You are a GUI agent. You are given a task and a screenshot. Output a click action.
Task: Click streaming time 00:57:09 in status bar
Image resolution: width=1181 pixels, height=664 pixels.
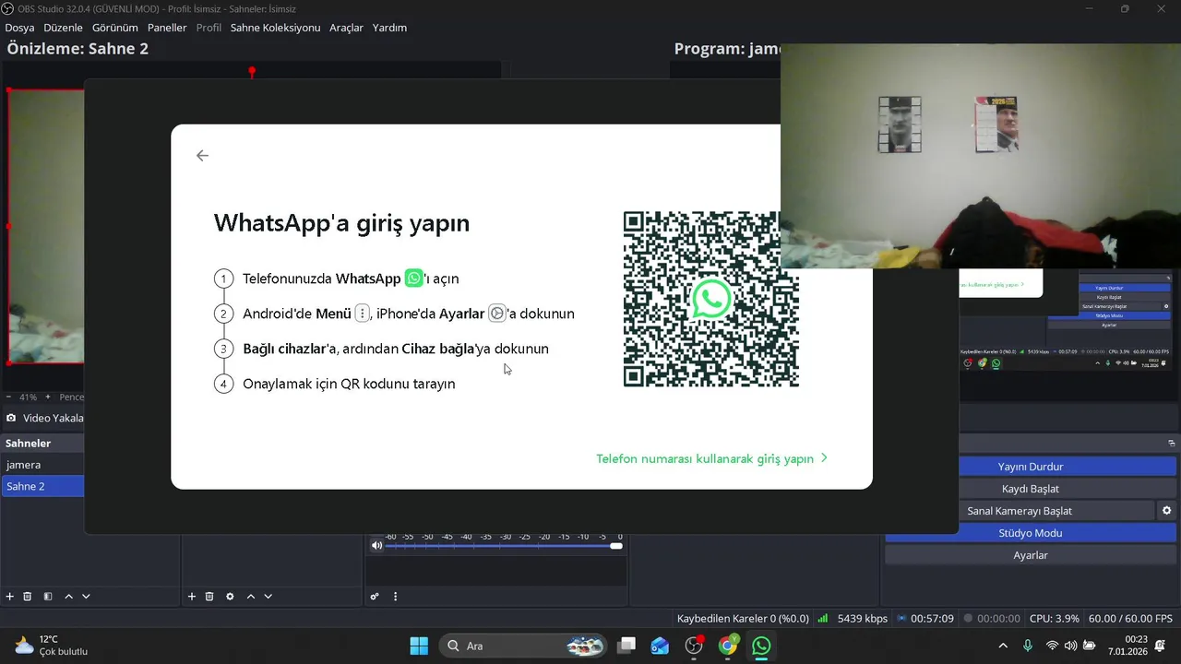coord(932,619)
